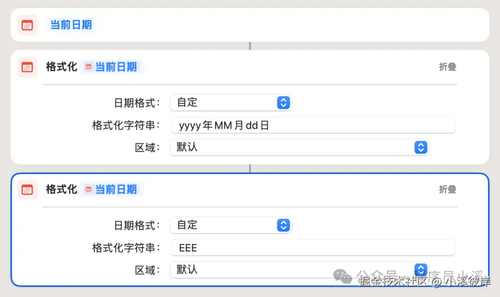Open the first 区域 默认 dropdown
This screenshot has height=297, width=500.
tap(299, 147)
